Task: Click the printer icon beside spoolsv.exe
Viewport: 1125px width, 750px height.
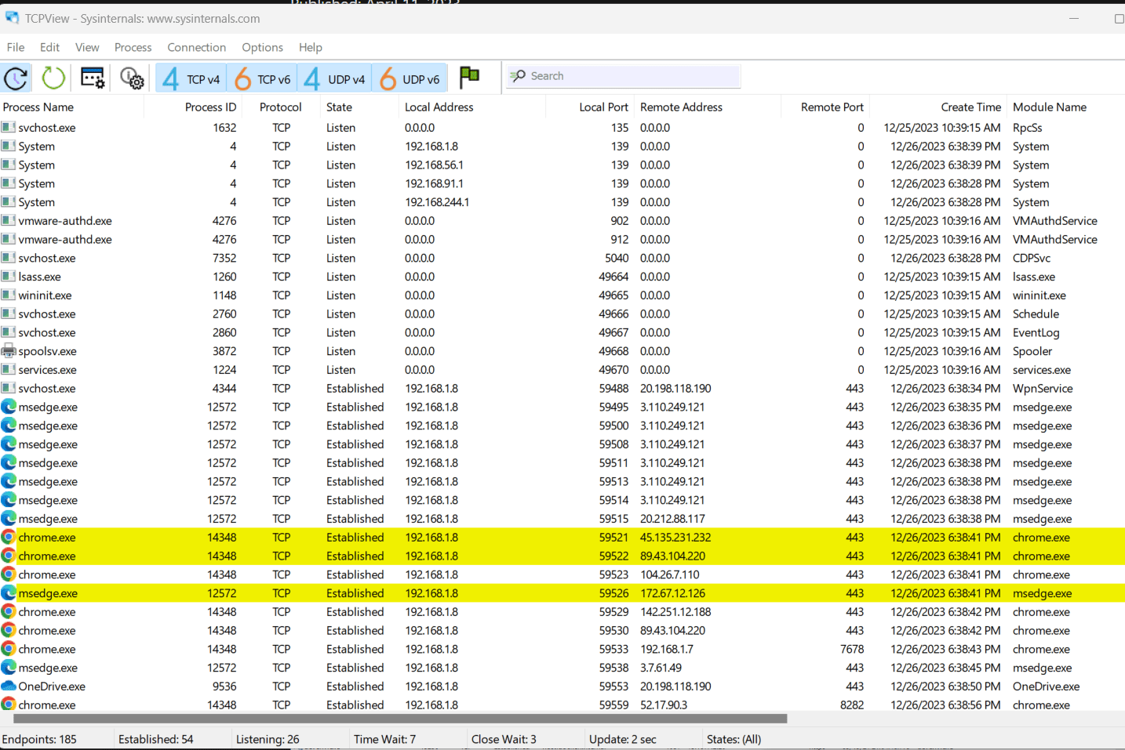Action: [9, 351]
